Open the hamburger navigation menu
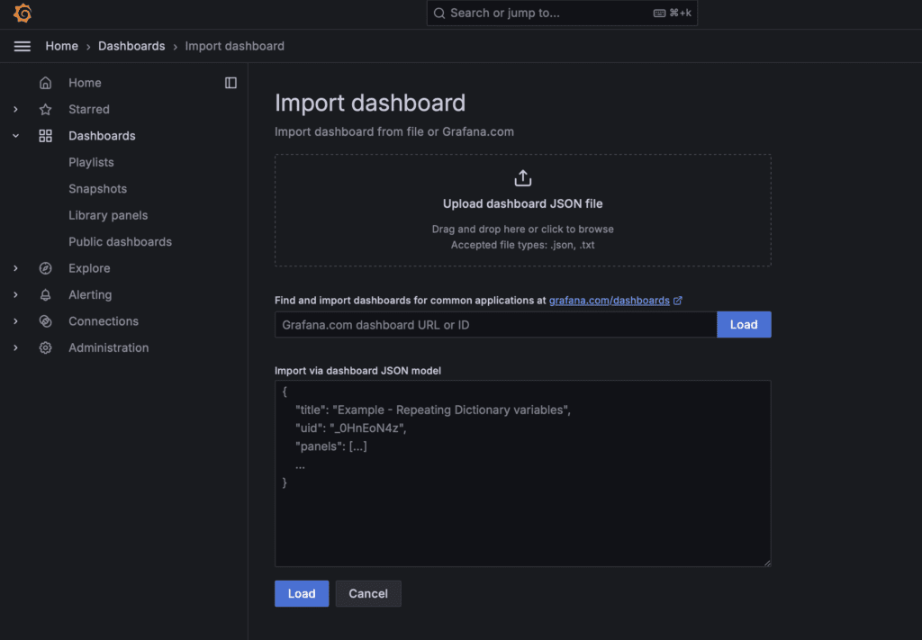 (23, 46)
